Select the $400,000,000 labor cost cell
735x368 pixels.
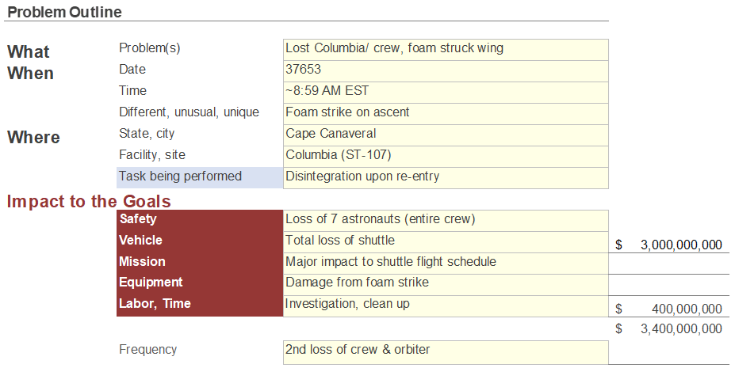coord(669,306)
